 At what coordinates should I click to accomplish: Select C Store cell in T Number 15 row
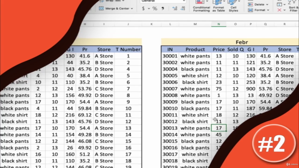[x=104, y=141]
